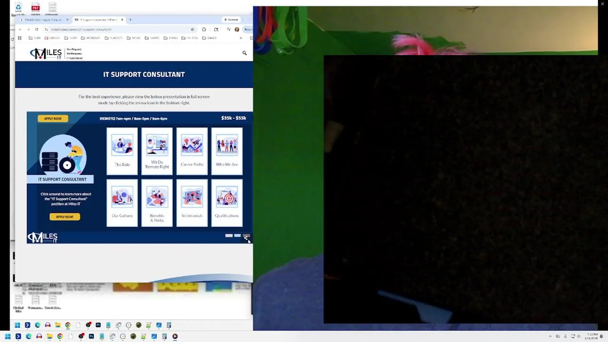608x342 pixels.
Task: Click the Gemini button in Chrome
Action: (231, 20)
